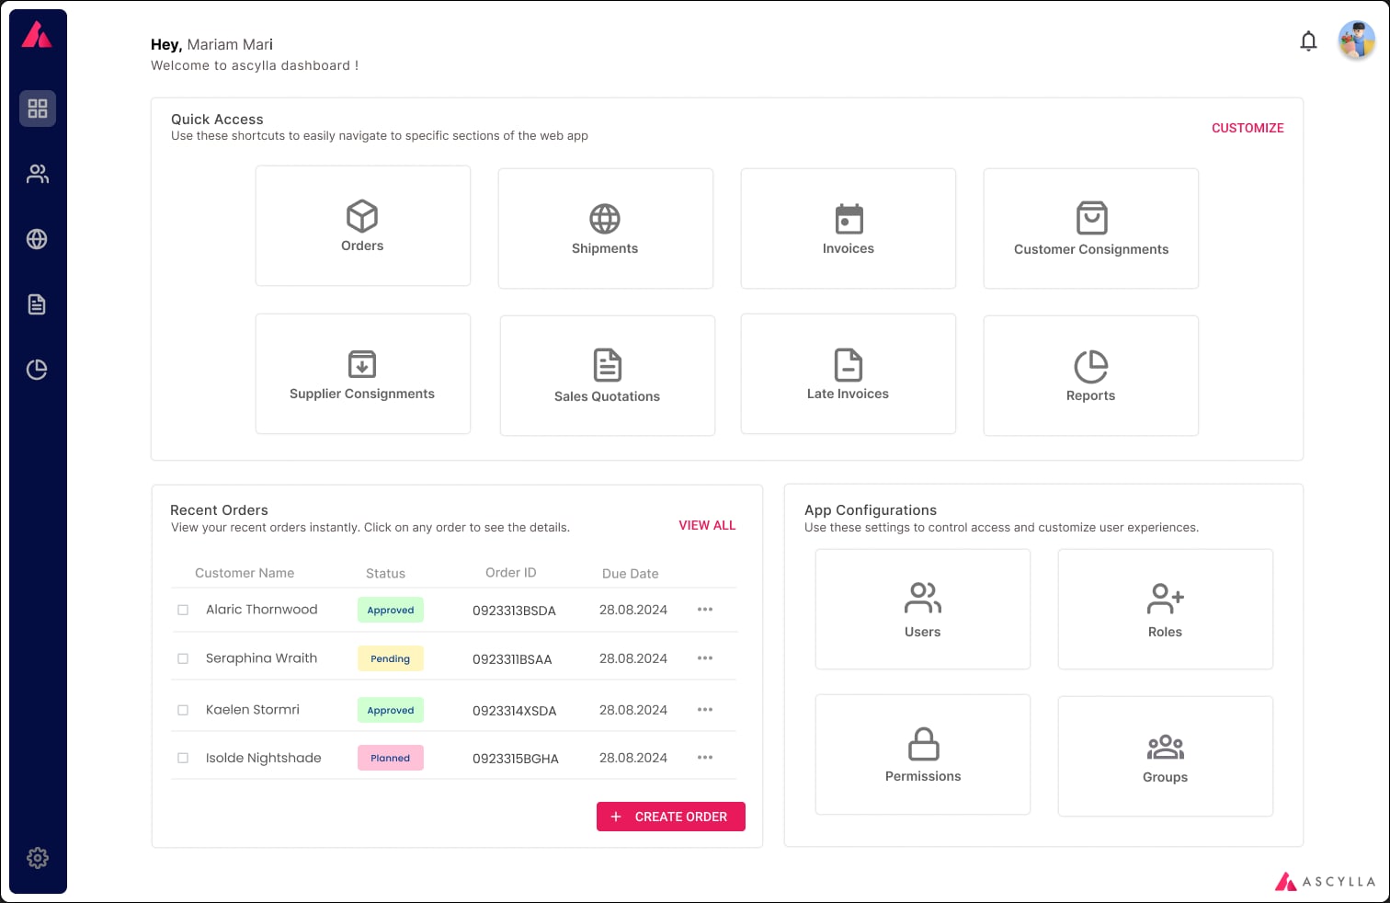Check the checkbox for Seraphina Wraith
This screenshot has height=903, width=1390.
coord(182,657)
